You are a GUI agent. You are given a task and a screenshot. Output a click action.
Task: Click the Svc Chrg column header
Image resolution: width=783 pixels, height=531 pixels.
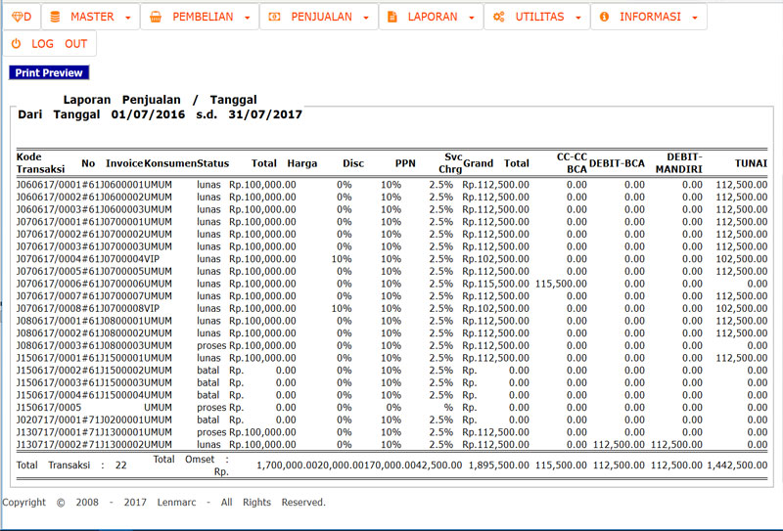tap(450, 163)
